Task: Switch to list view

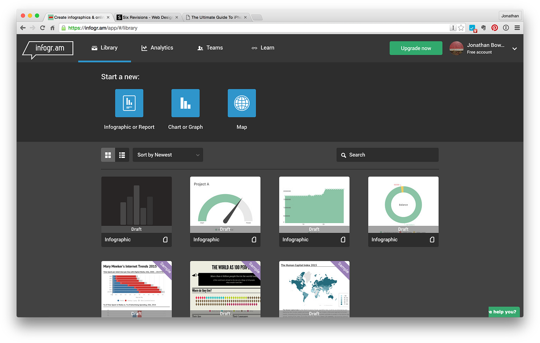Action: pyautogui.click(x=122, y=155)
